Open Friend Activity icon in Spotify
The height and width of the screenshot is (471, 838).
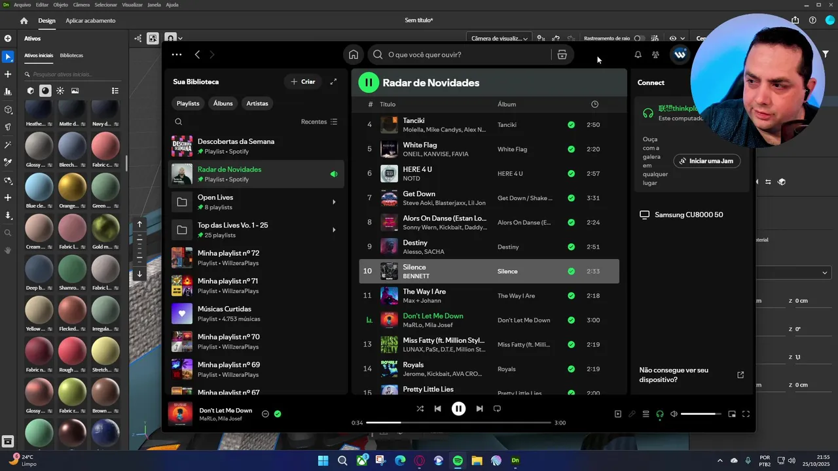point(655,55)
